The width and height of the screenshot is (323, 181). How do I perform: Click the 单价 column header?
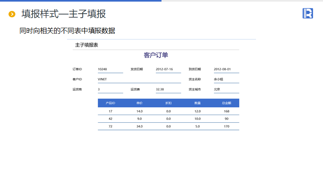139,103
